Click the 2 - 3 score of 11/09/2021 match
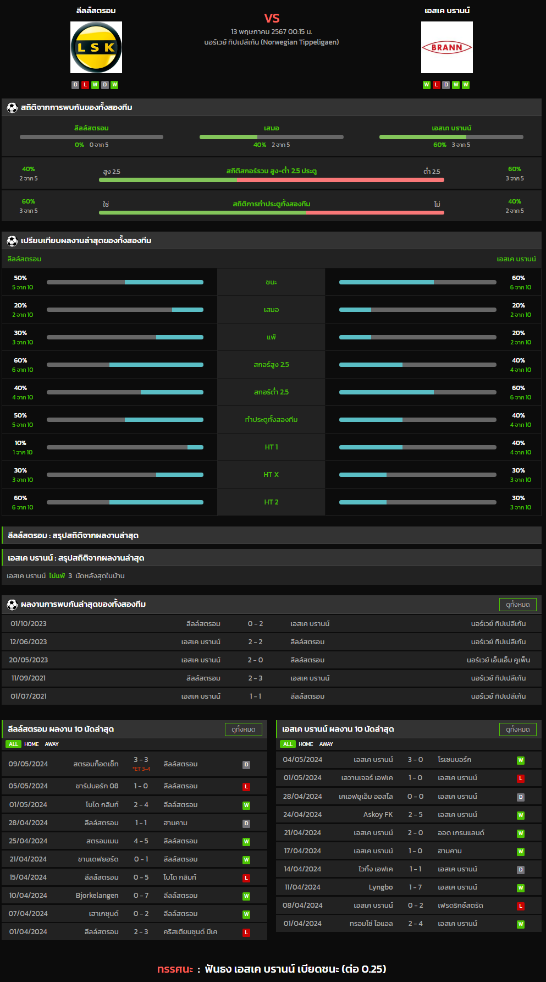The width and height of the screenshot is (546, 982). coord(255,678)
